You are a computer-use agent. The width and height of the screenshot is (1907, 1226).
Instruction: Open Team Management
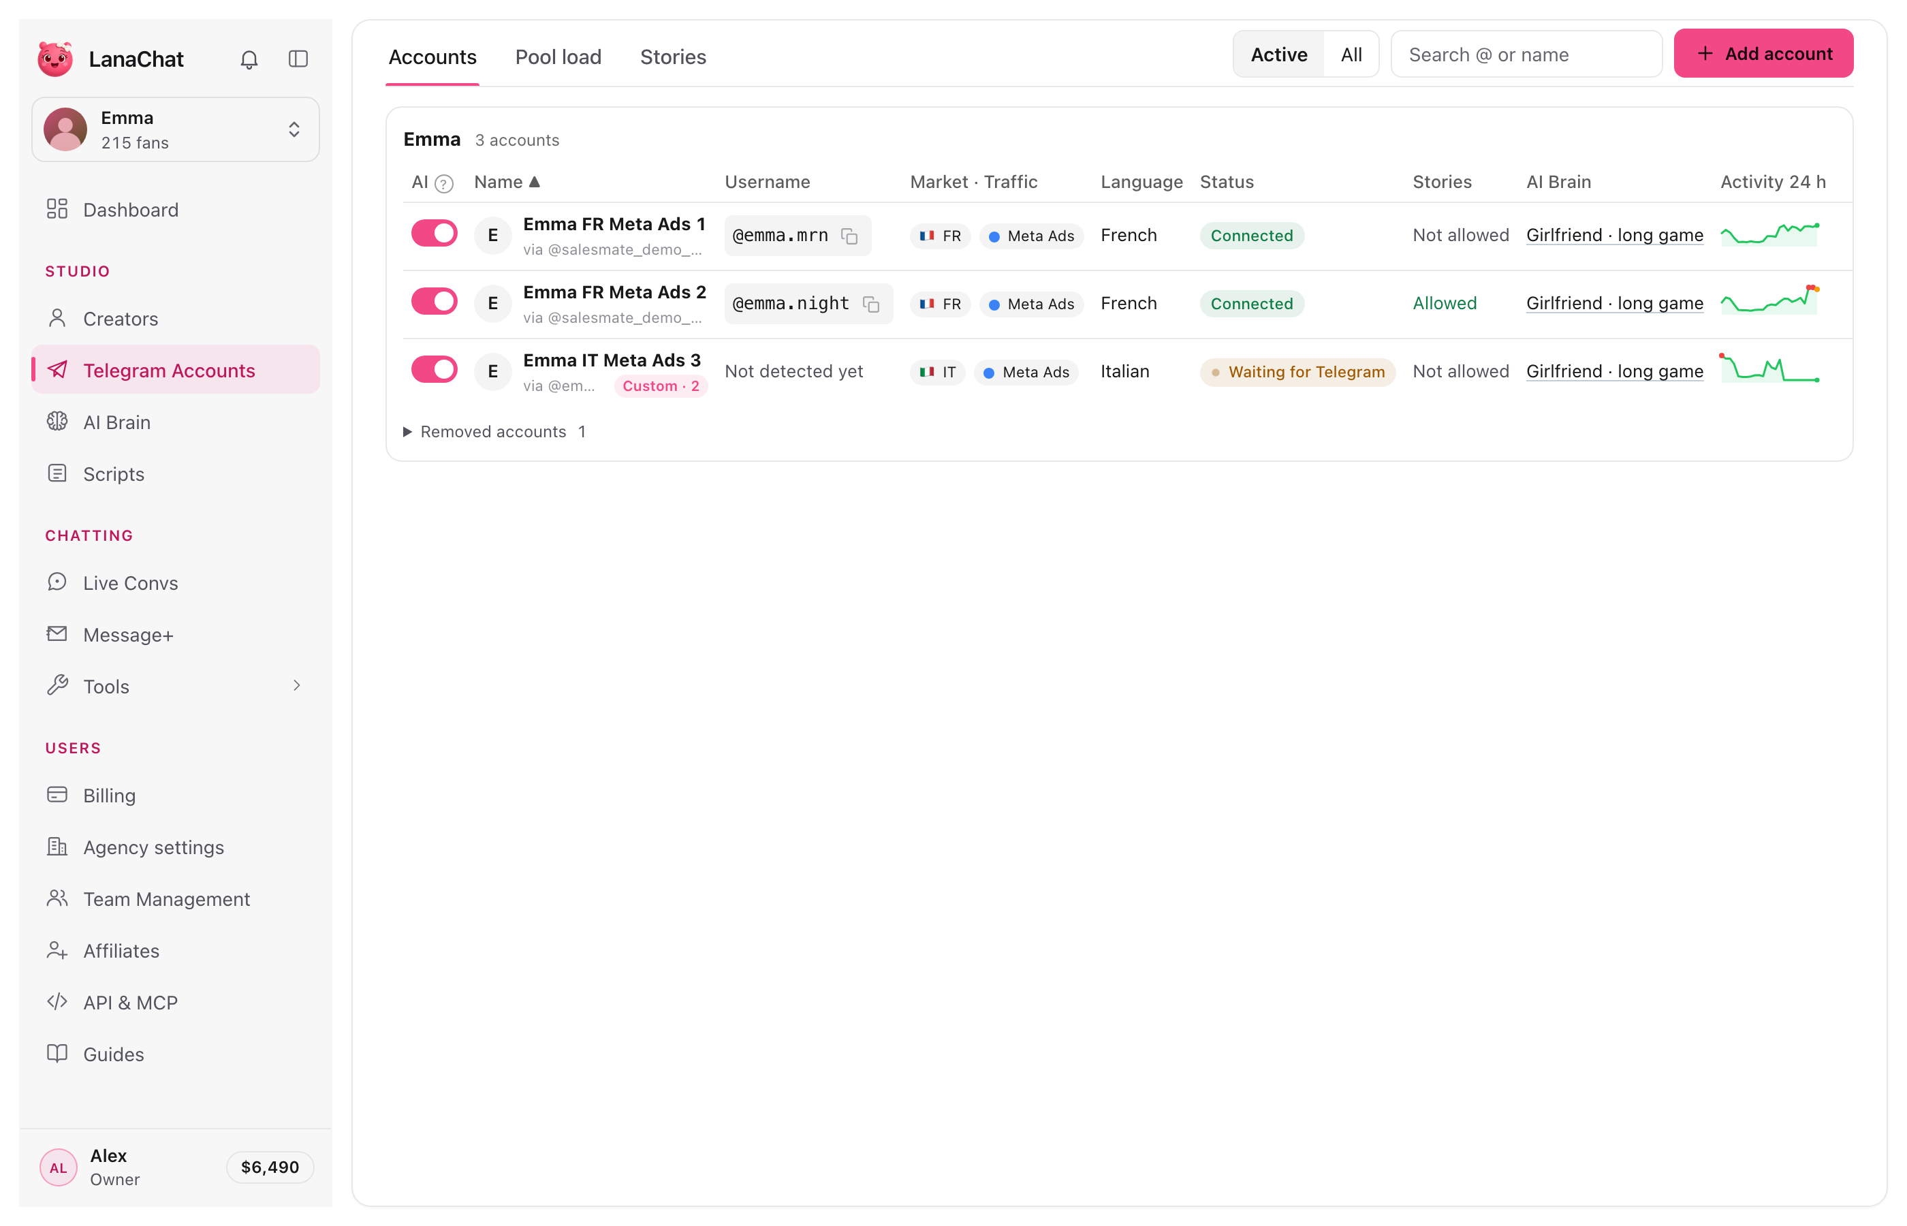point(175,899)
